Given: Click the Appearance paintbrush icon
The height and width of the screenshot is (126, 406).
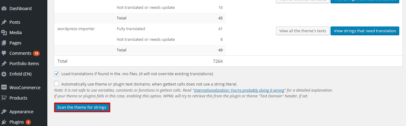Looking at the screenshot, I should pos(4,112).
